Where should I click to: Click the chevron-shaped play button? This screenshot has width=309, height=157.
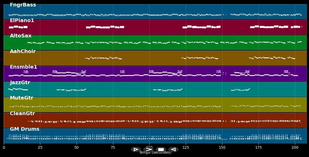[x=148, y=149]
